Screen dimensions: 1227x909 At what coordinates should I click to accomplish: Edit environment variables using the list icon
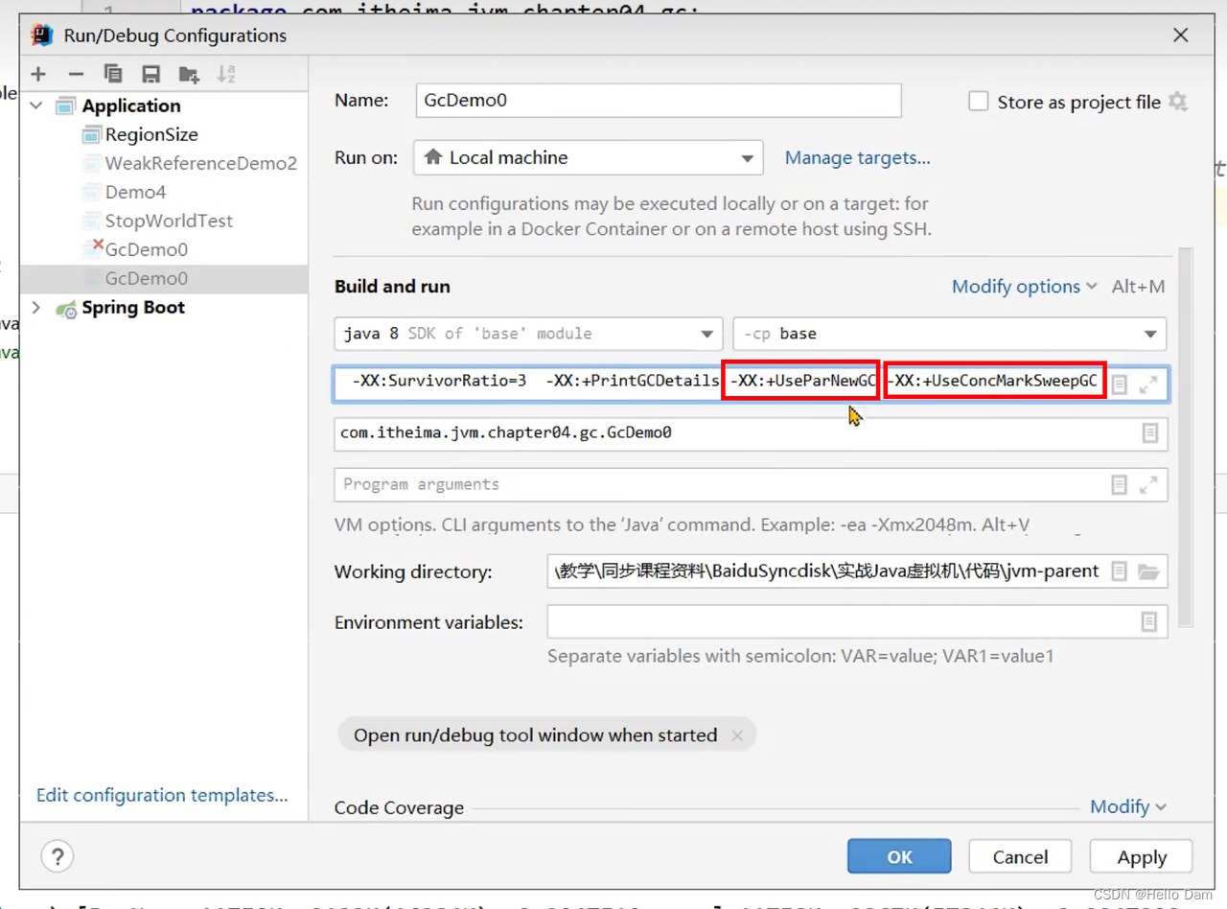(x=1149, y=622)
